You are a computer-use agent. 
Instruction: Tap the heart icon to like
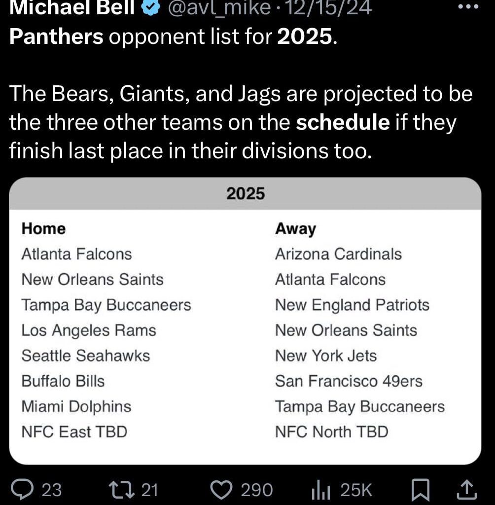[223, 489]
